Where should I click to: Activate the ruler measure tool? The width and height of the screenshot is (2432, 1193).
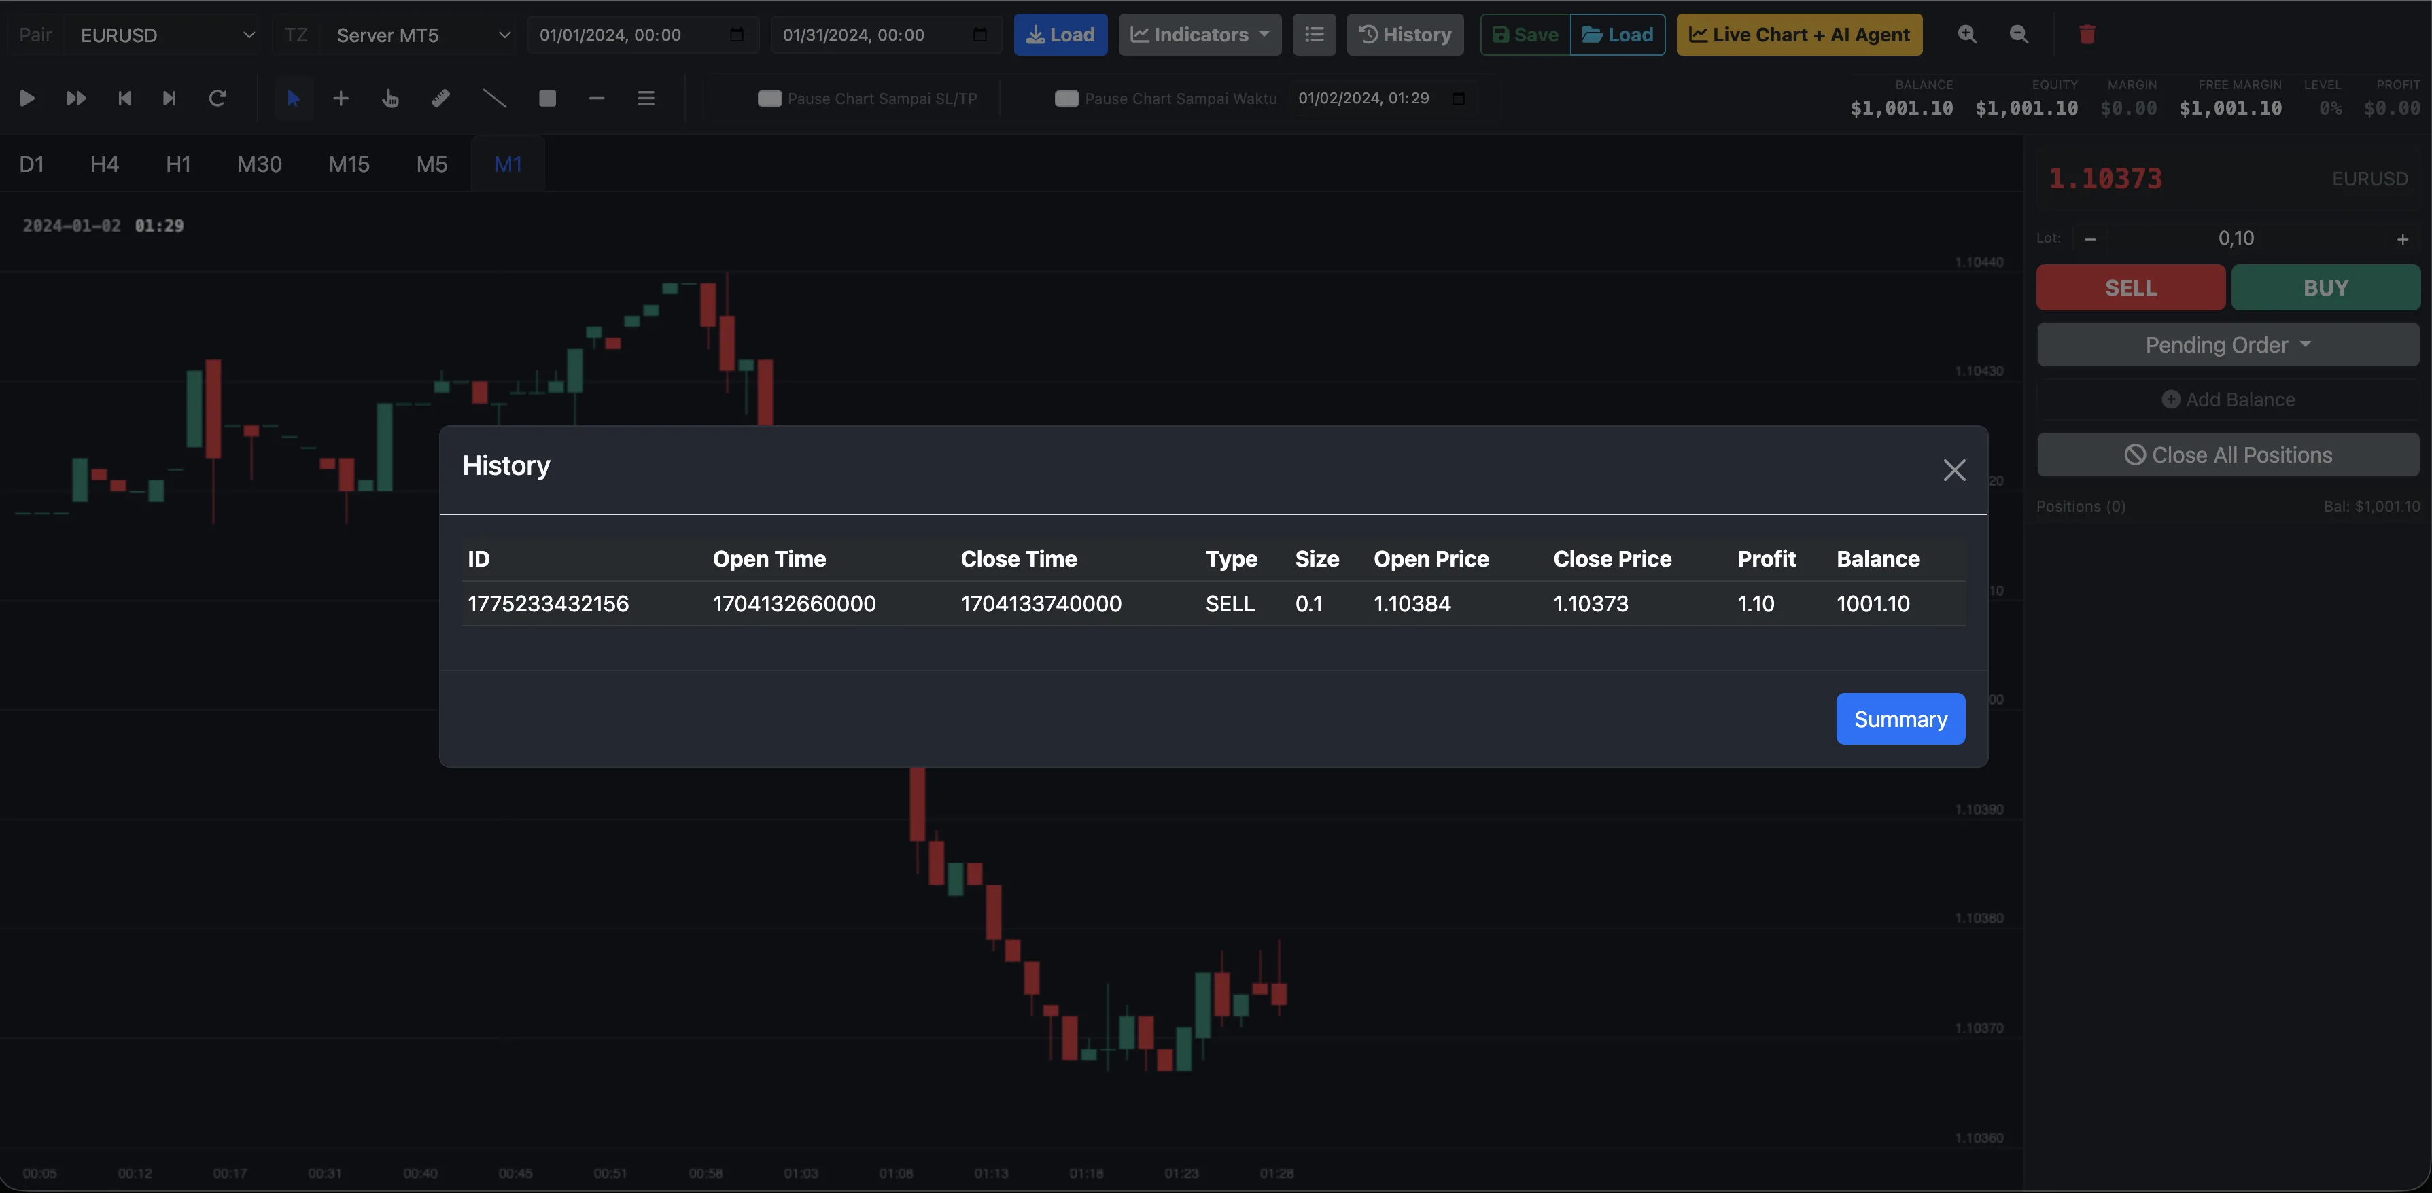440,98
